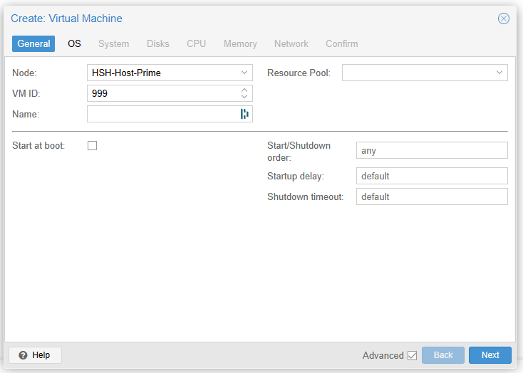Select the General tab
The image size is (523, 373).
[x=33, y=43]
